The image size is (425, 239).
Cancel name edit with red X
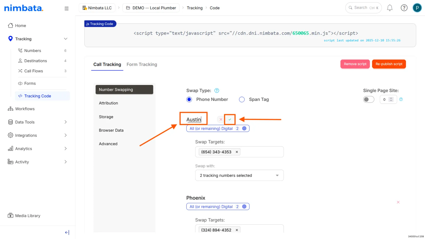tap(221, 119)
